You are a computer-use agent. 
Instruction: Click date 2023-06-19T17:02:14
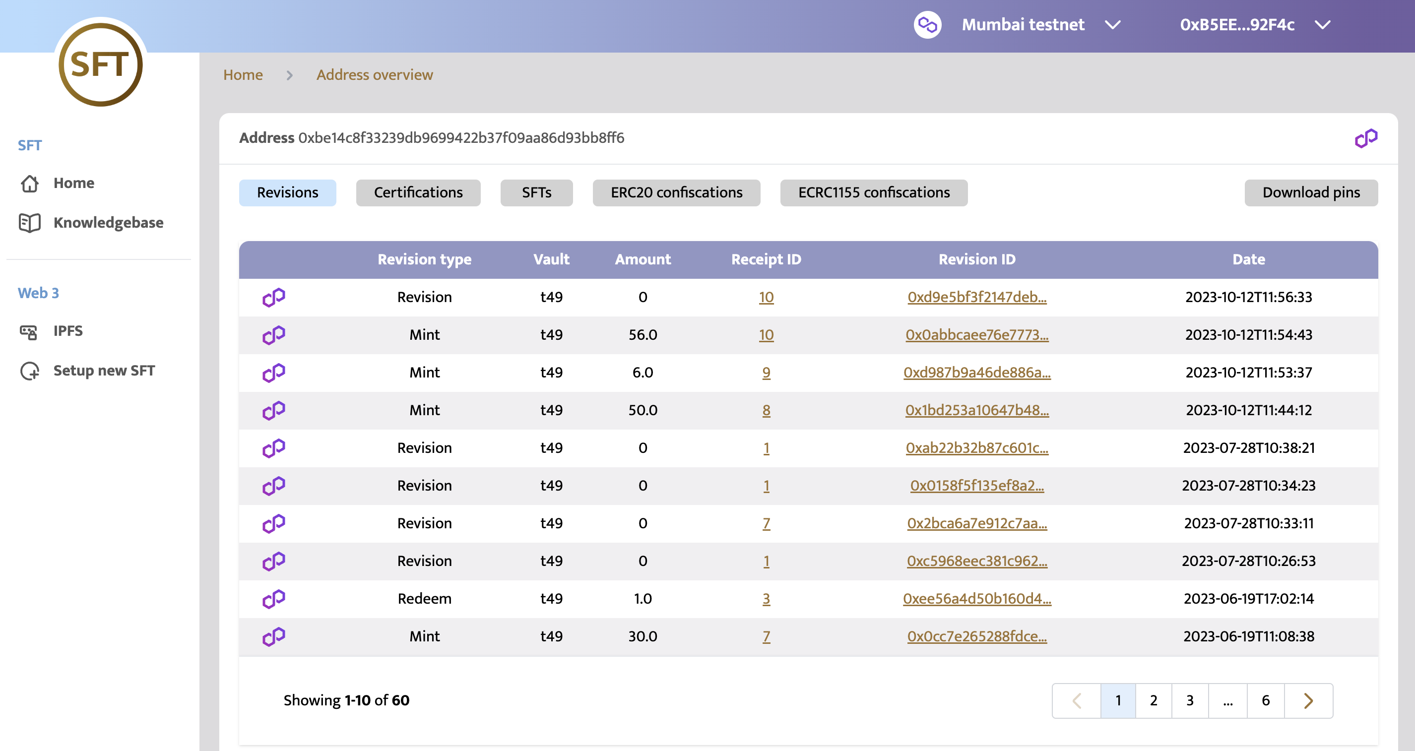click(1249, 599)
